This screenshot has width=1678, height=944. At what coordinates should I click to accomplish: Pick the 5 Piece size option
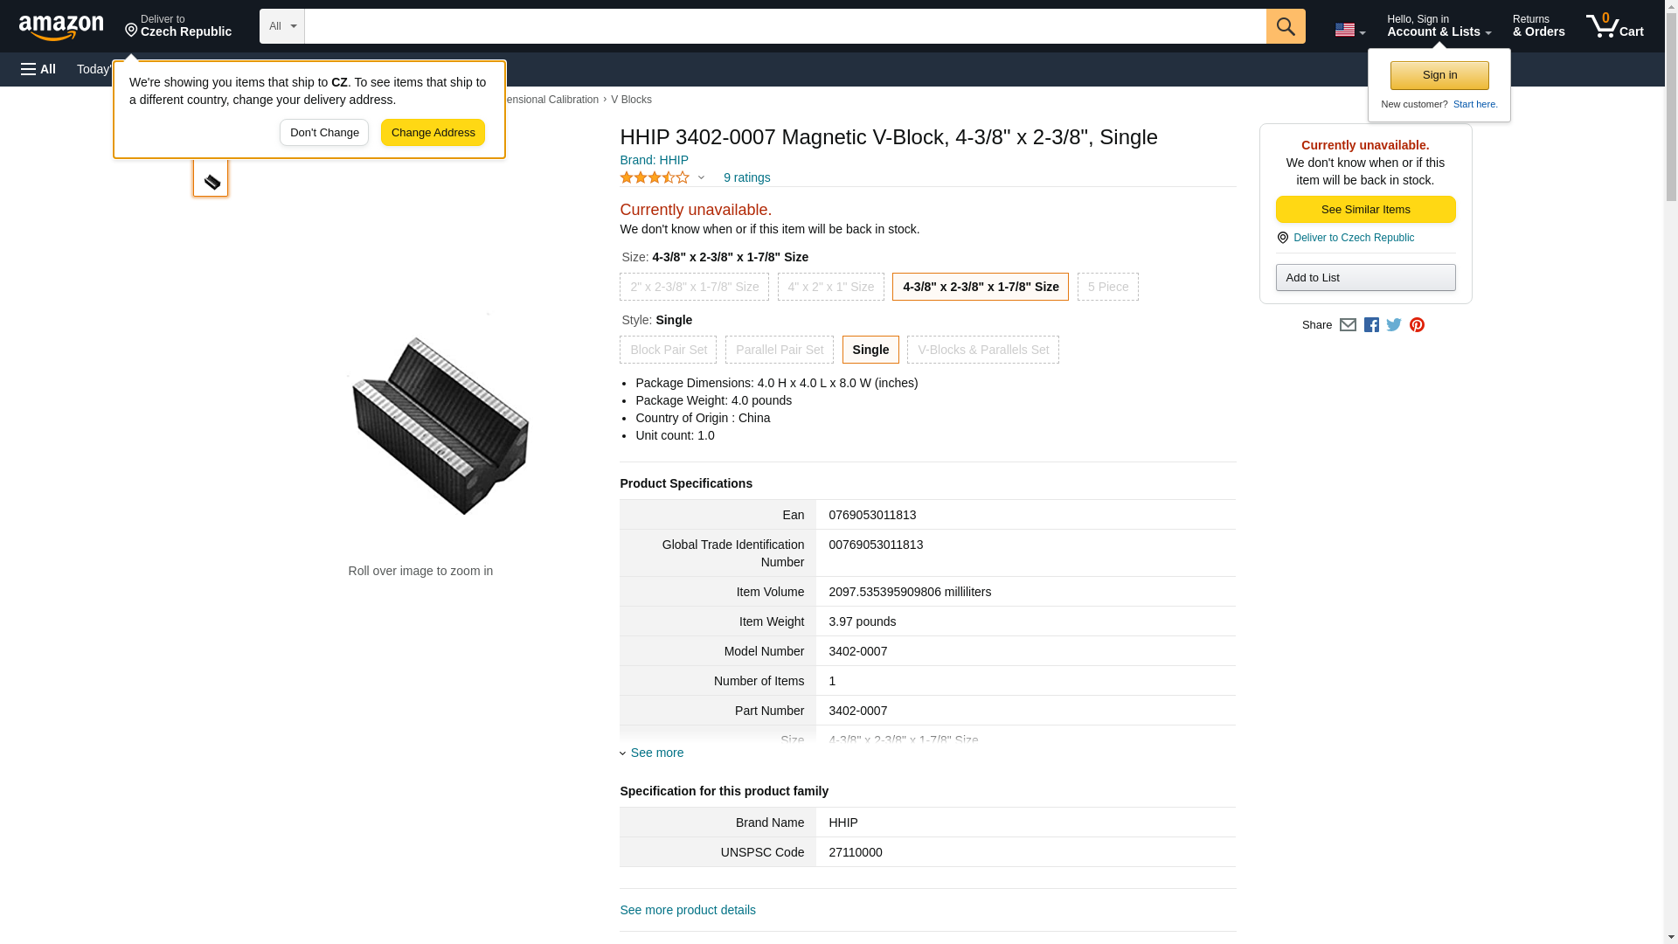[1107, 287]
